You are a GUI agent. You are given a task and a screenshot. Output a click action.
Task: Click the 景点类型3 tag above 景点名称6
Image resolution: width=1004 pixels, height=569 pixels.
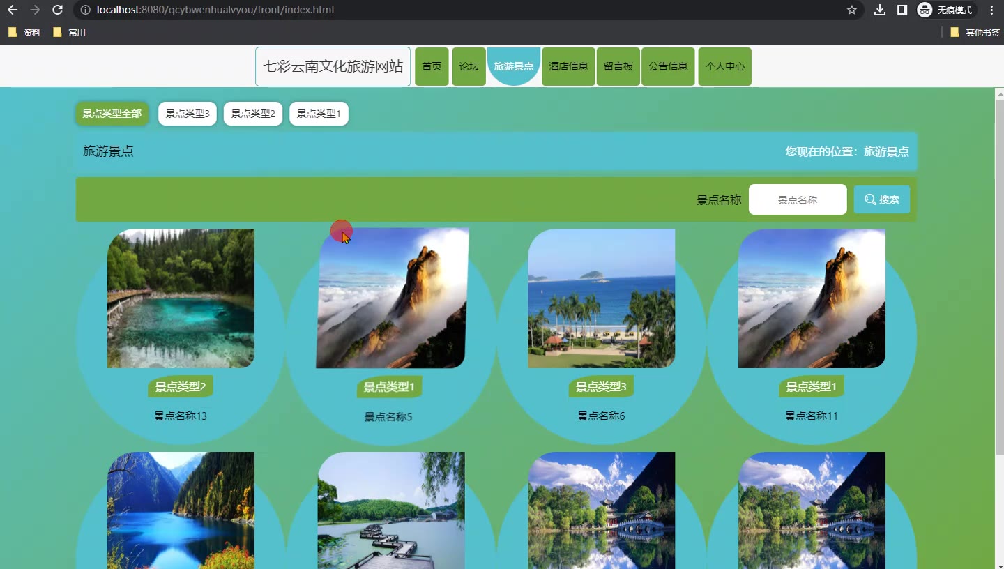coord(601,387)
